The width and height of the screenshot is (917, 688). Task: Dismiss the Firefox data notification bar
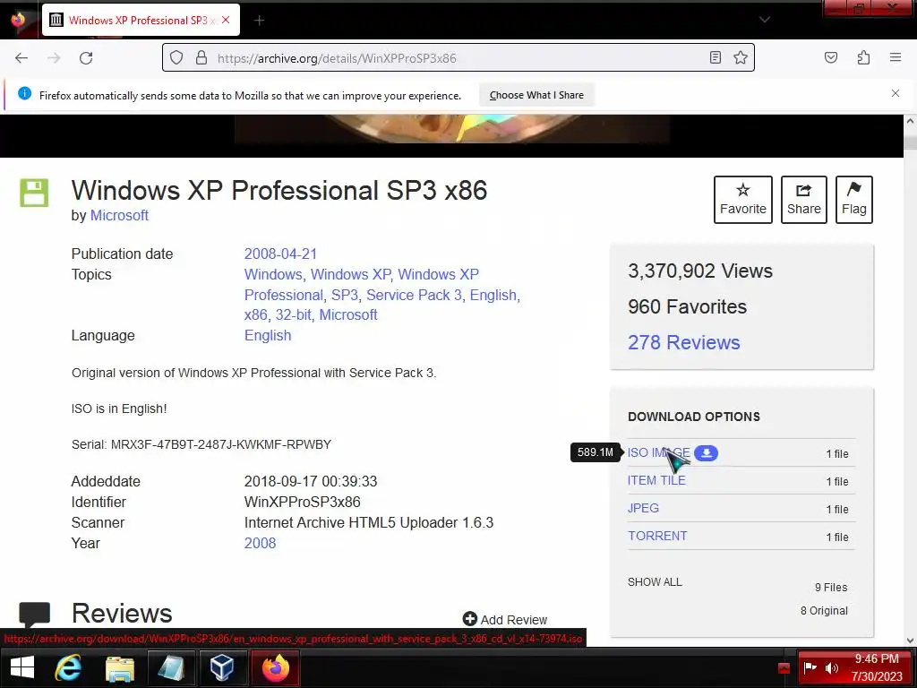895,93
